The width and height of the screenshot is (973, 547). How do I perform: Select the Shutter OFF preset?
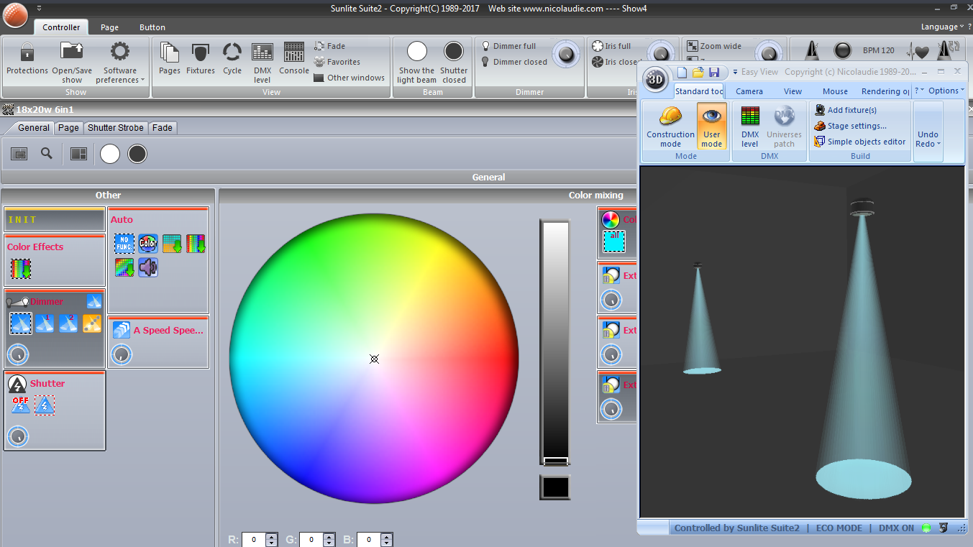point(20,405)
